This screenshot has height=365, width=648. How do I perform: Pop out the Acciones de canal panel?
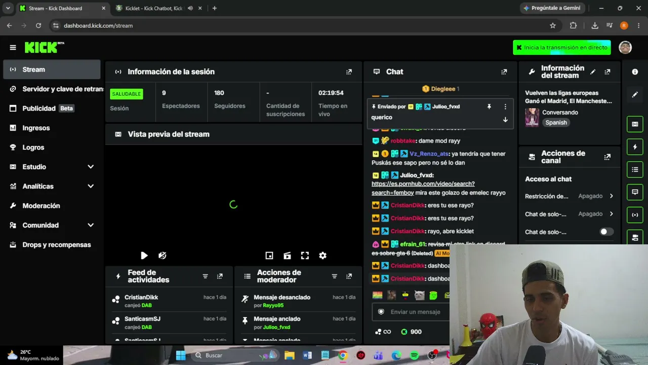point(607,157)
